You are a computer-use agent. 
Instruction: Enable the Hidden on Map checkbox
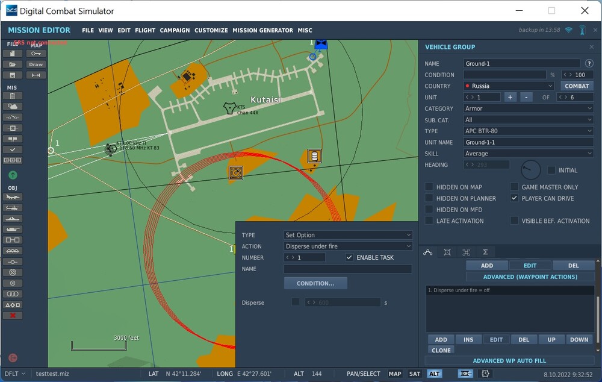coord(429,187)
